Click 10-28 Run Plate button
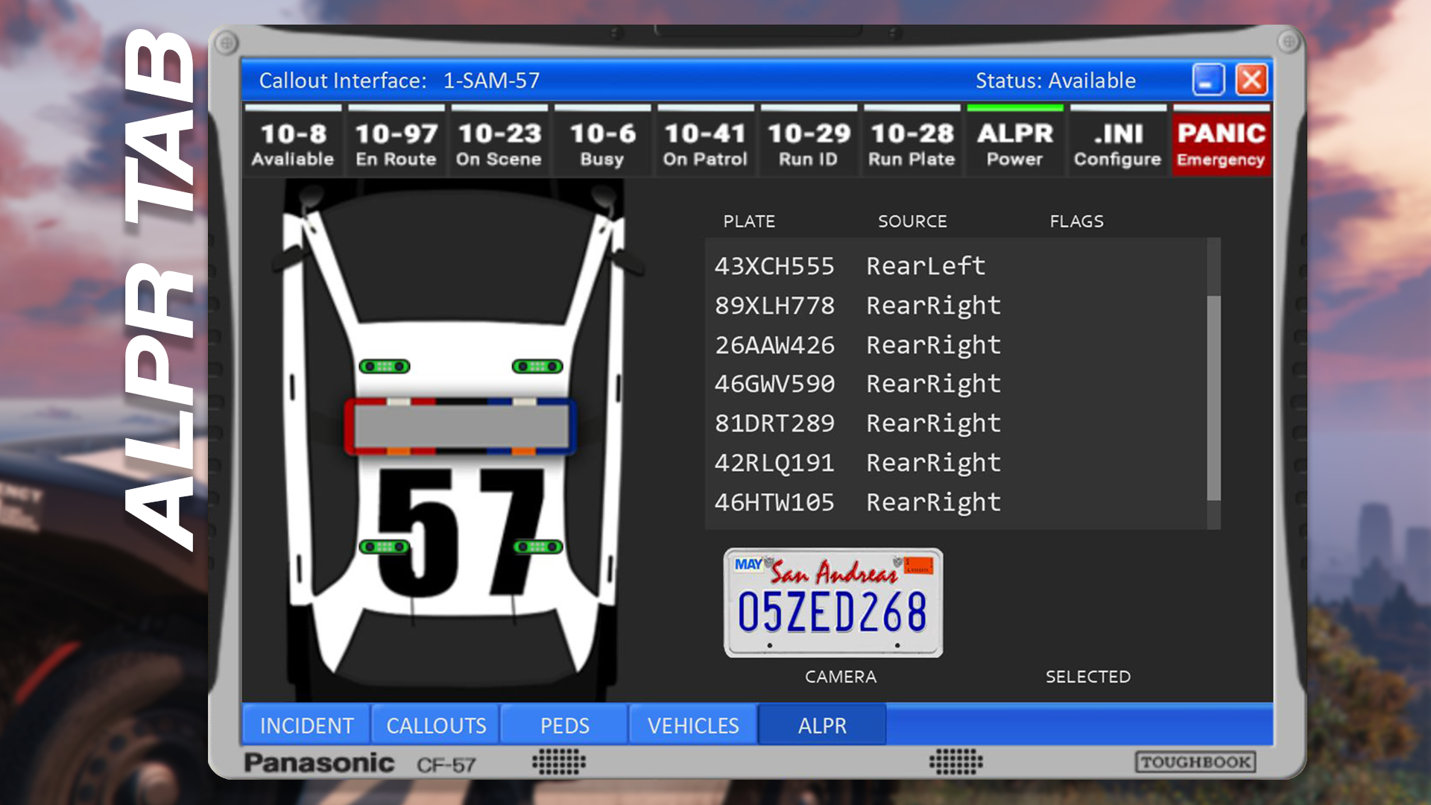This screenshot has width=1431, height=805. coord(912,144)
